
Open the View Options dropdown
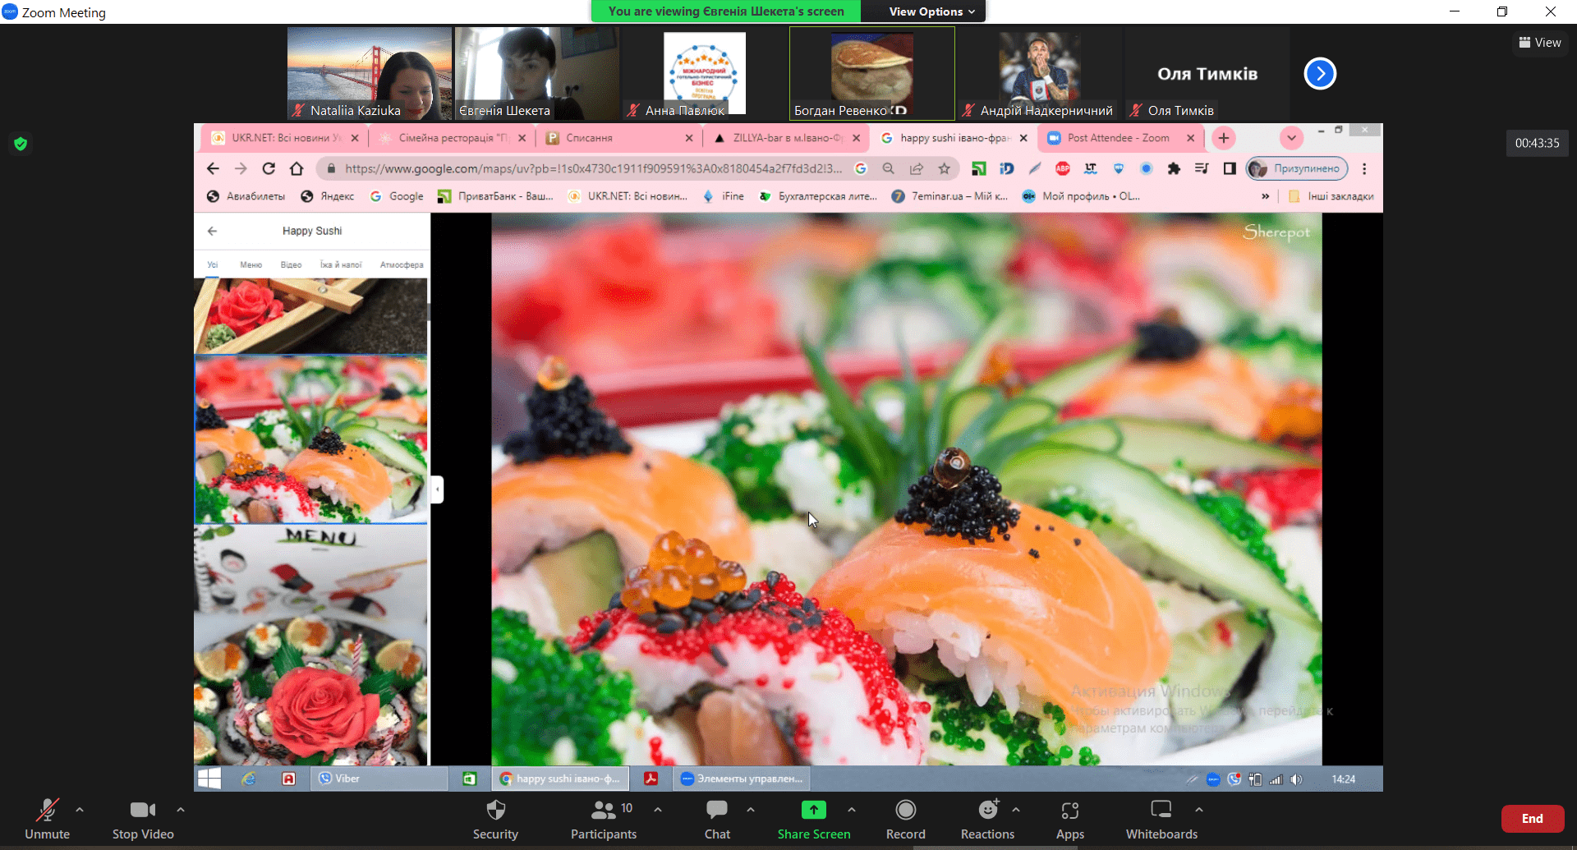[x=931, y=11]
